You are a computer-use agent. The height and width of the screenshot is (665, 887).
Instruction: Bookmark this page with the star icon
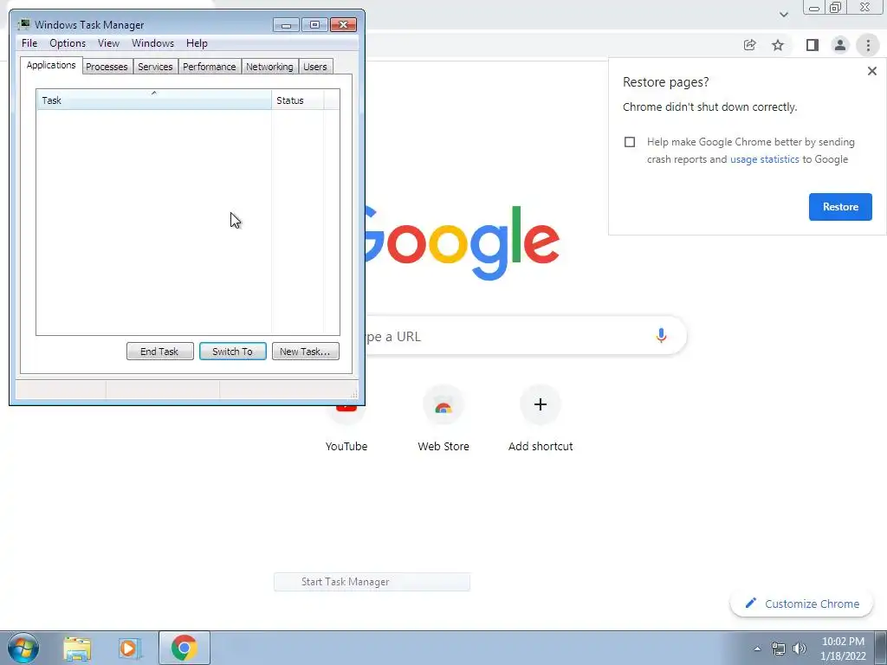(778, 45)
